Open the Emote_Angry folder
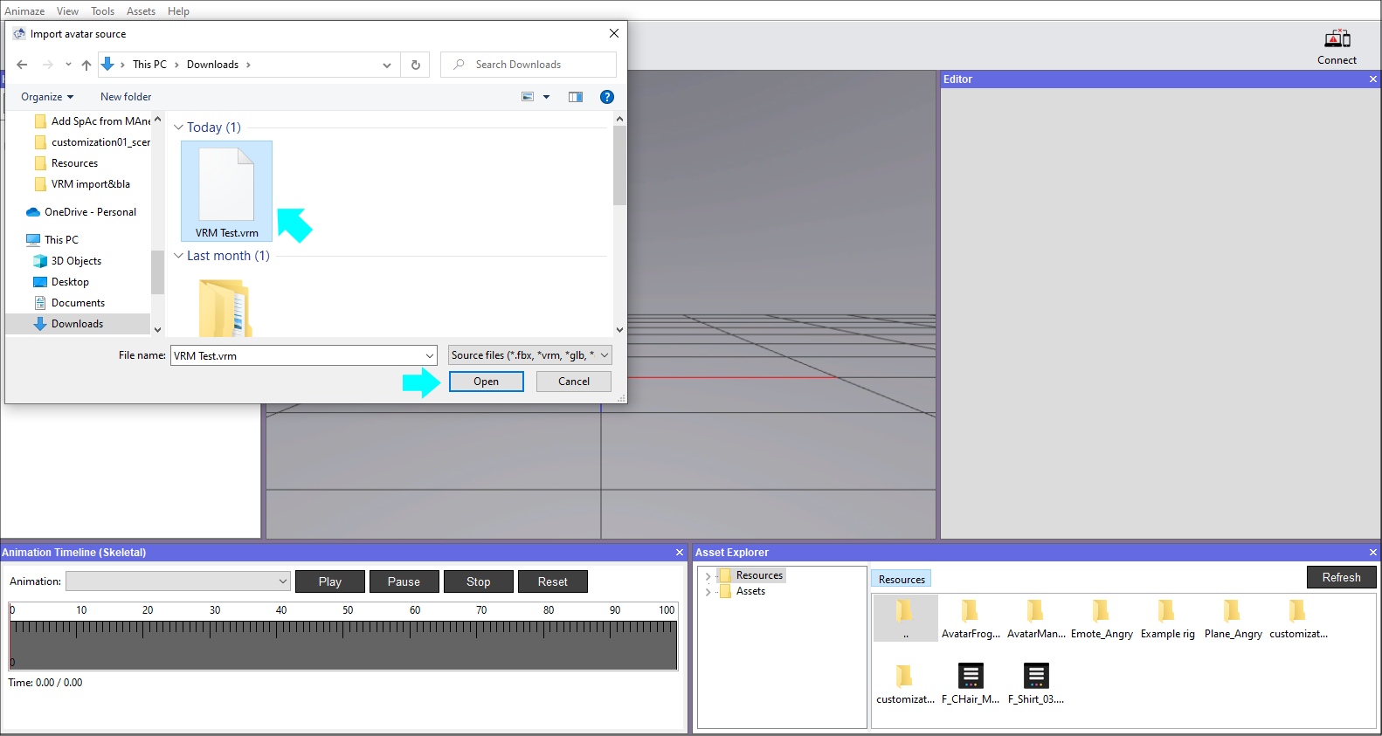The height and width of the screenshot is (736, 1382). pos(1101,611)
